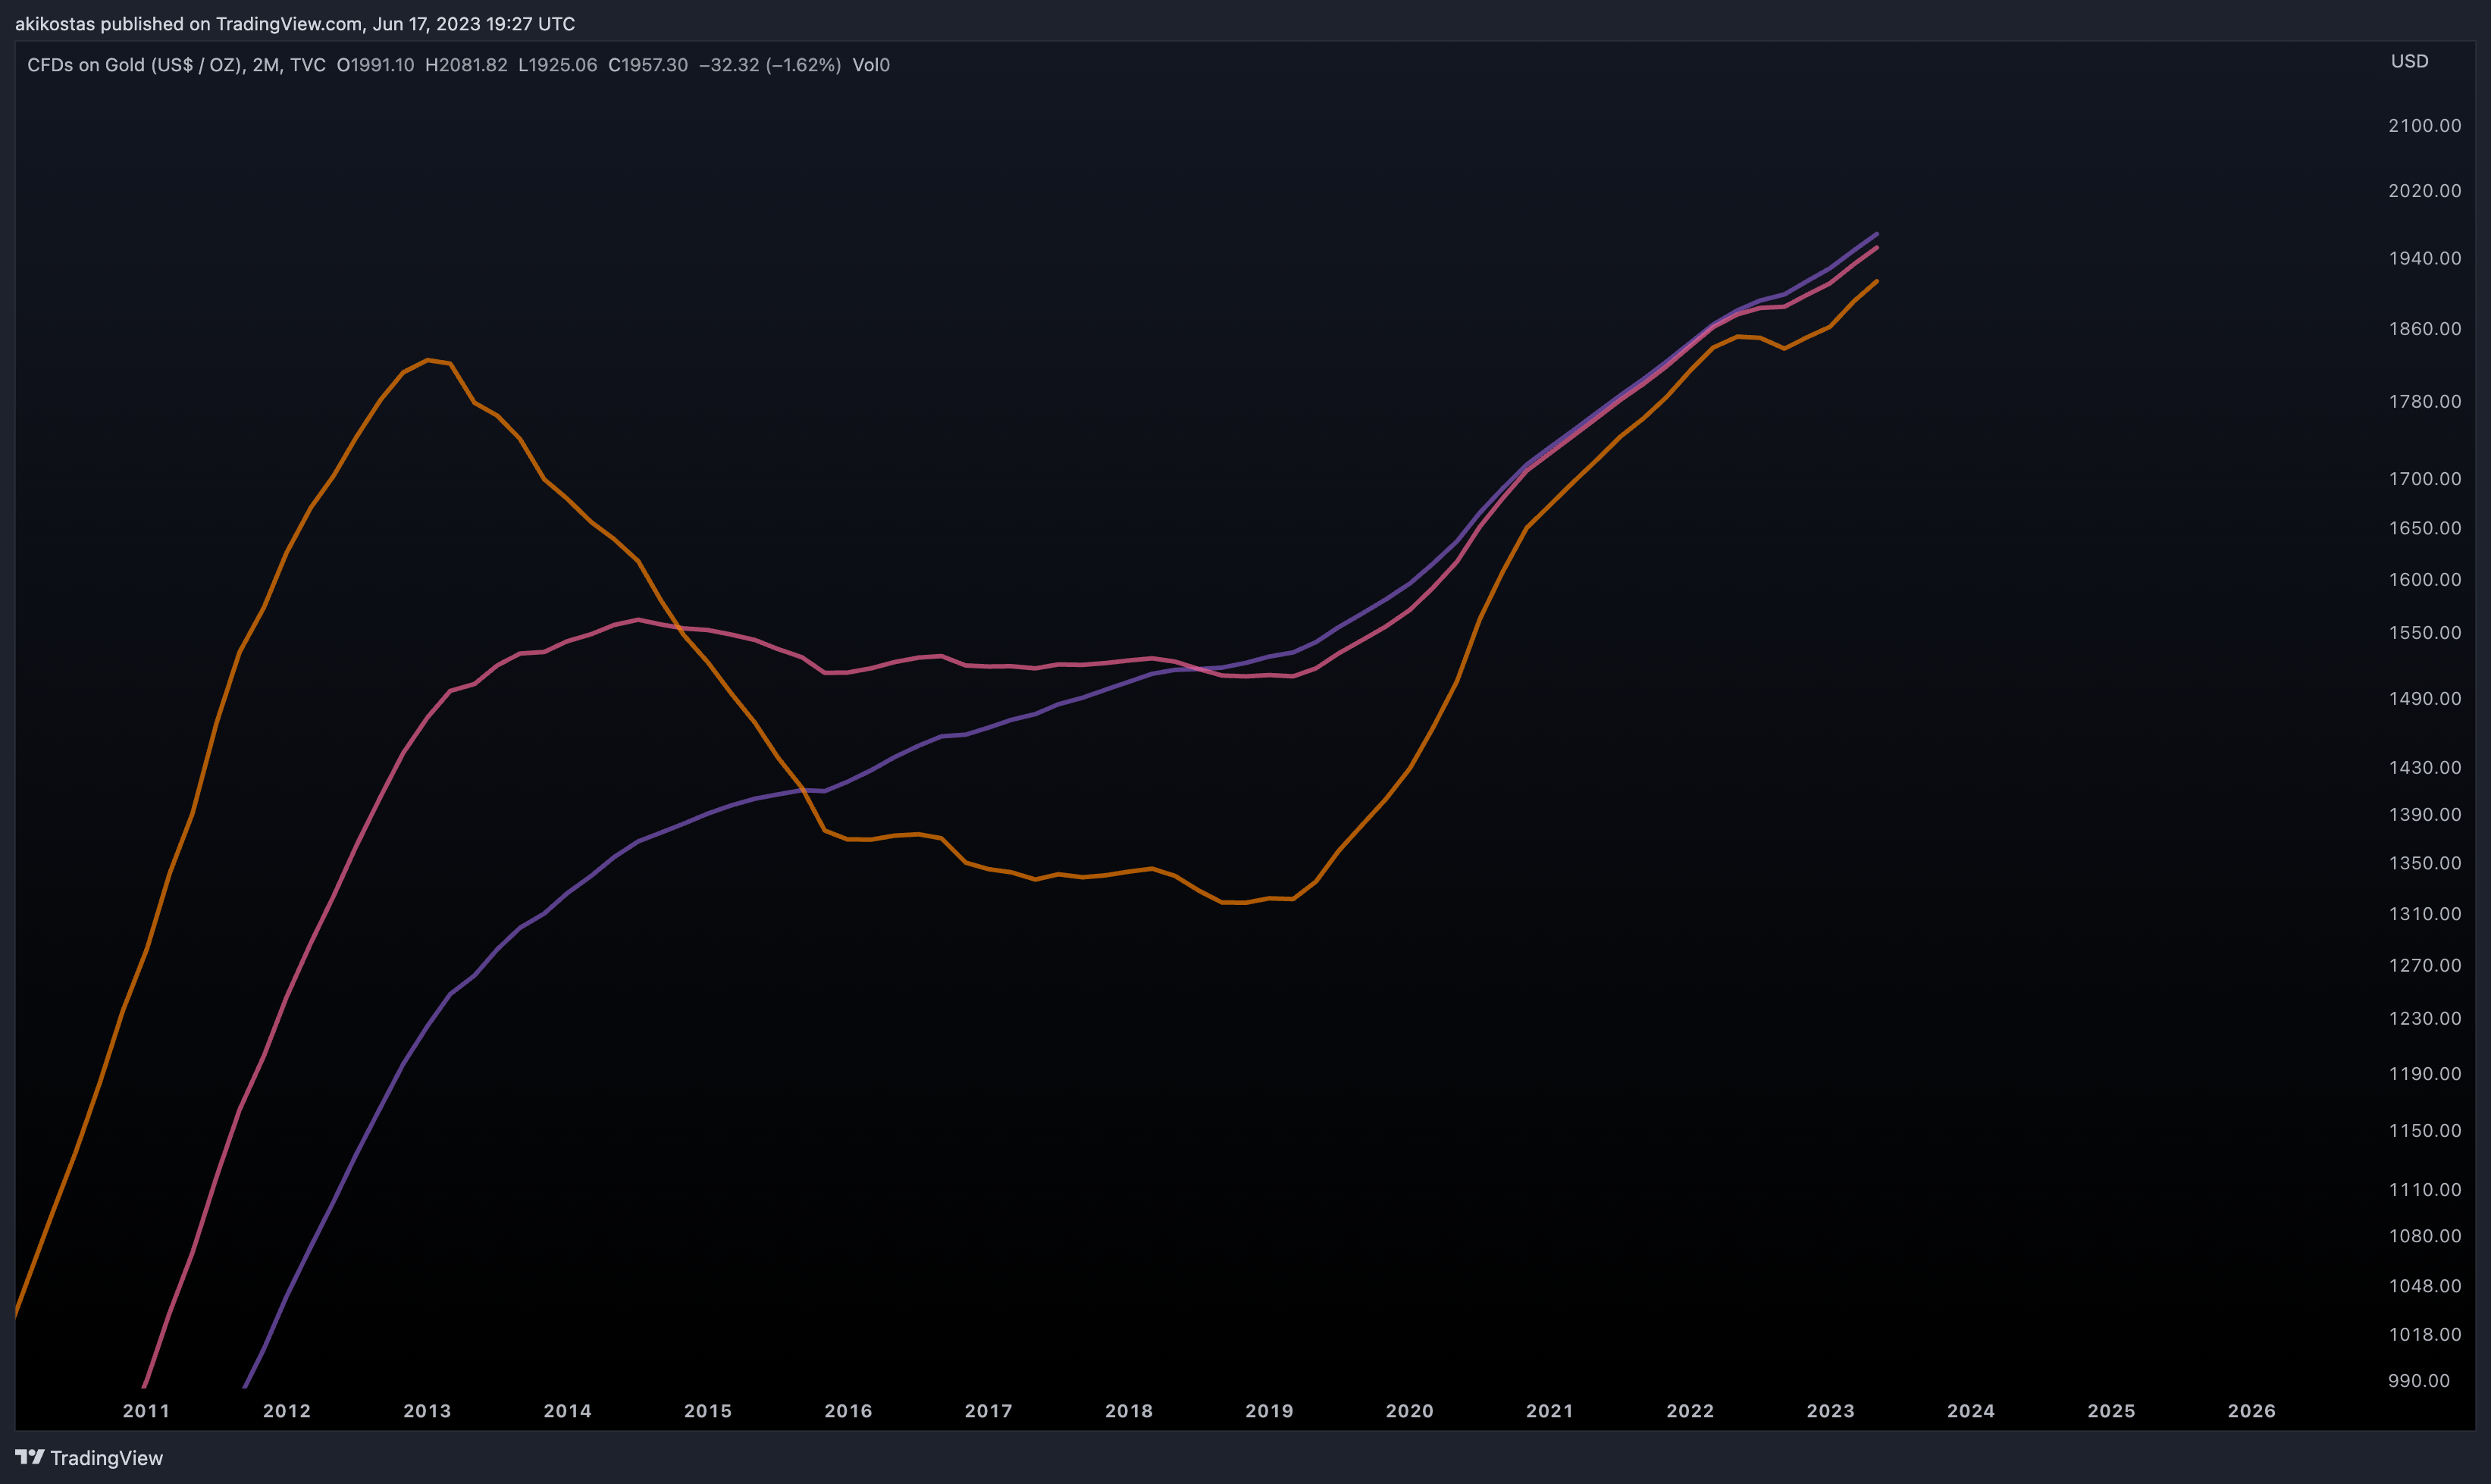Click the 1650.00 price axis label
The height and width of the screenshot is (1484, 2491).
click(x=2425, y=528)
